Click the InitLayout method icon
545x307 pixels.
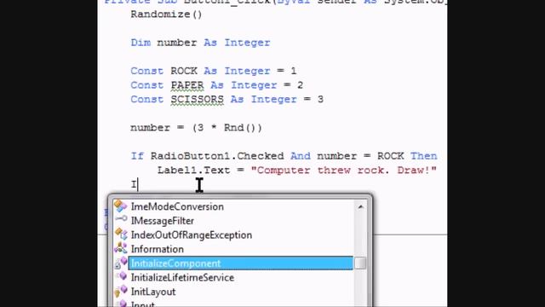coord(121,291)
